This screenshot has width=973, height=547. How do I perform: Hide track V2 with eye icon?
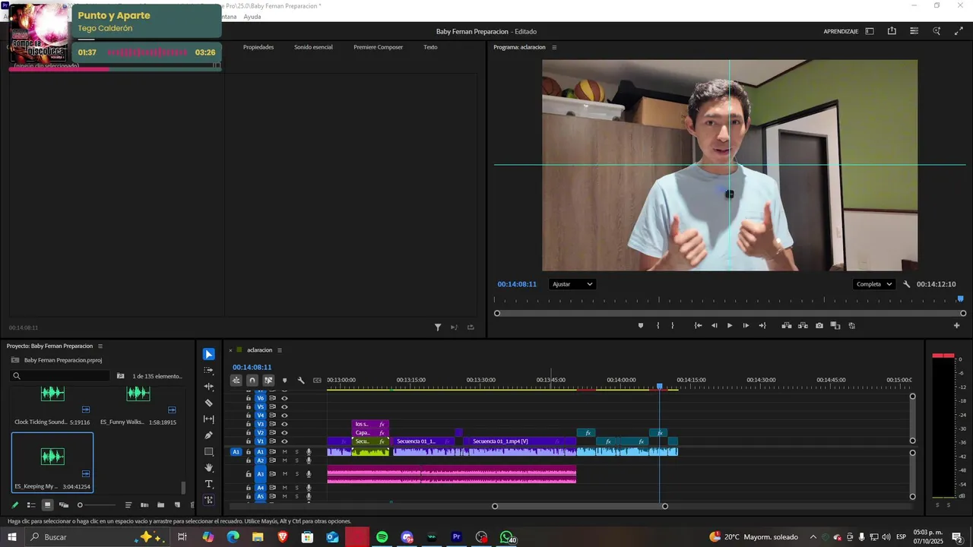point(285,433)
